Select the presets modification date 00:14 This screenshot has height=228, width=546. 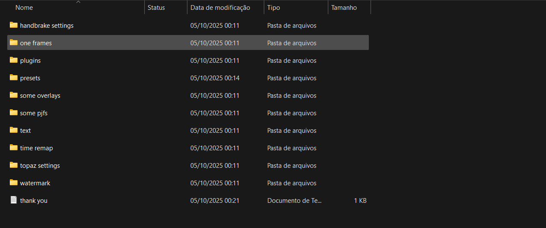click(215, 78)
